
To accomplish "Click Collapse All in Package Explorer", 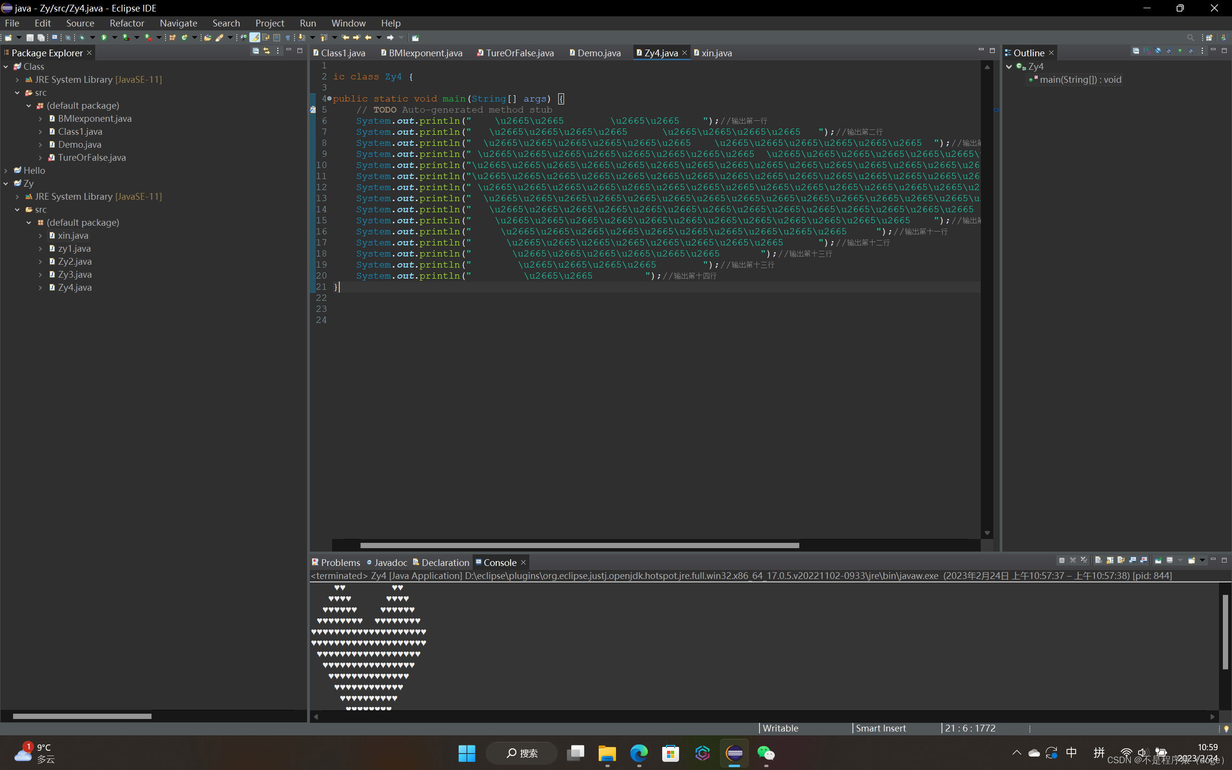I will [x=256, y=51].
